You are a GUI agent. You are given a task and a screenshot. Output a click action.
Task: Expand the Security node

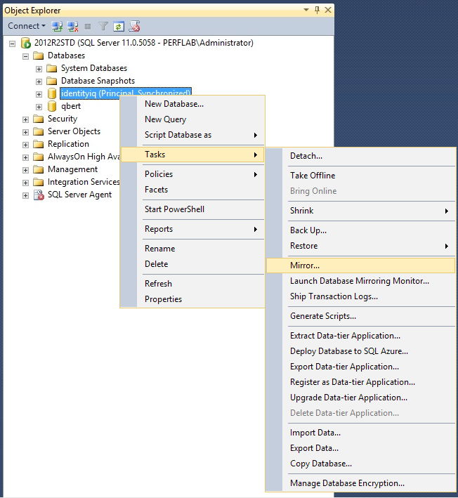coord(25,119)
